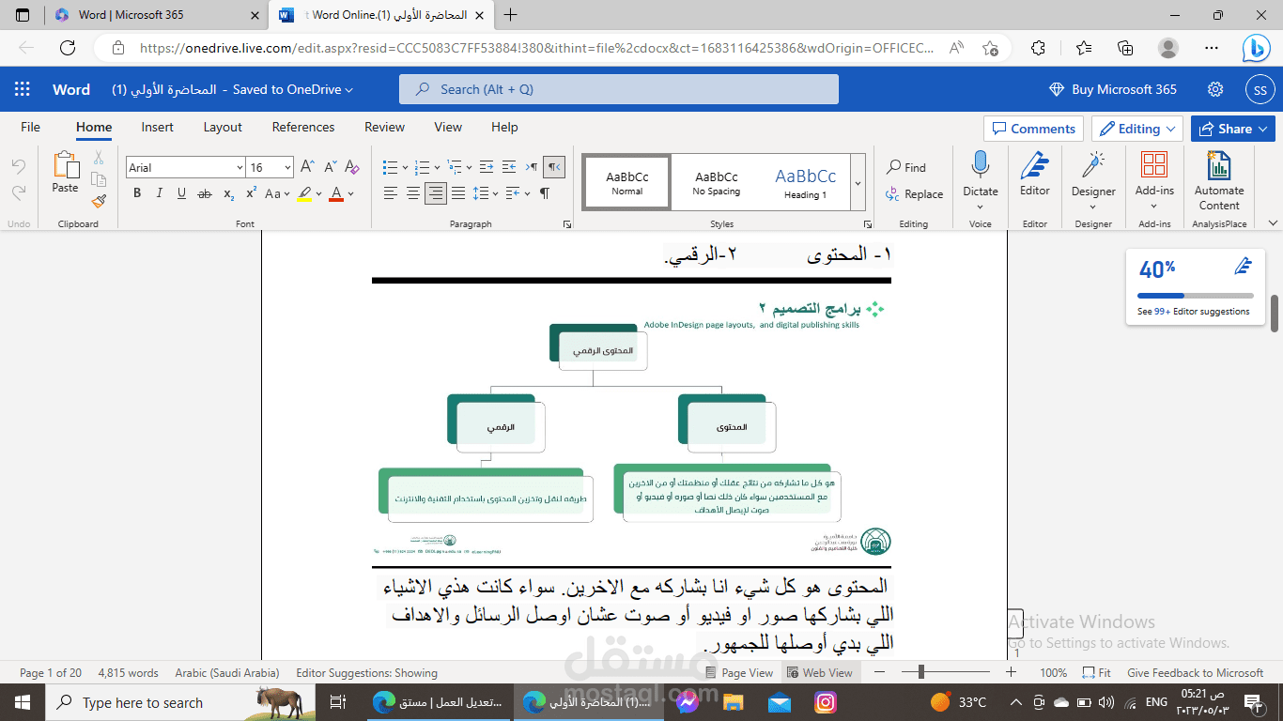Image resolution: width=1283 pixels, height=721 pixels.
Task: Apply yellow text highlight color
Action: pyautogui.click(x=303, y=193)
